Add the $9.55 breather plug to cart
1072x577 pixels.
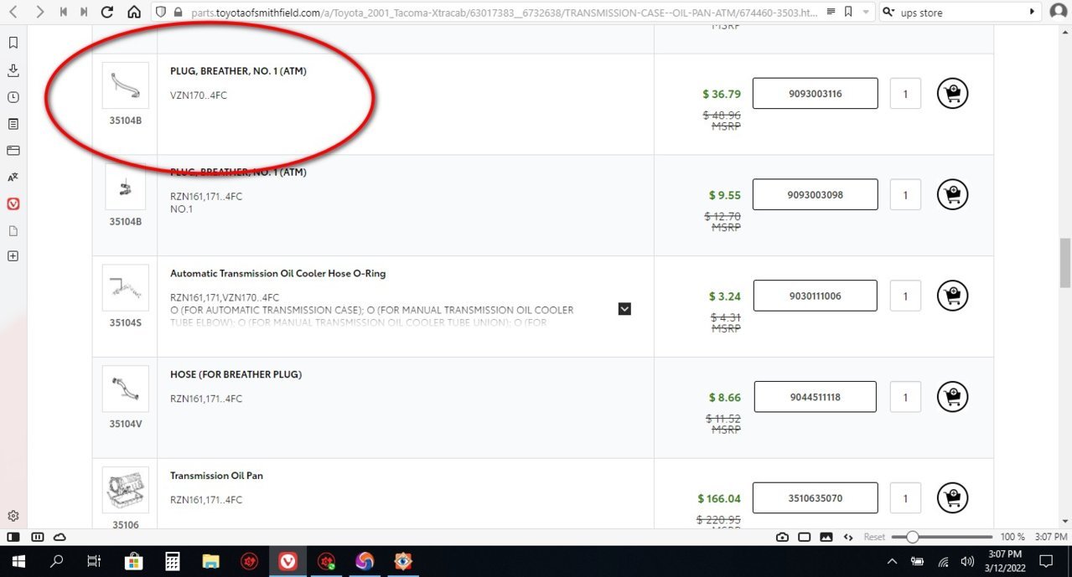(x=952, y=195)
